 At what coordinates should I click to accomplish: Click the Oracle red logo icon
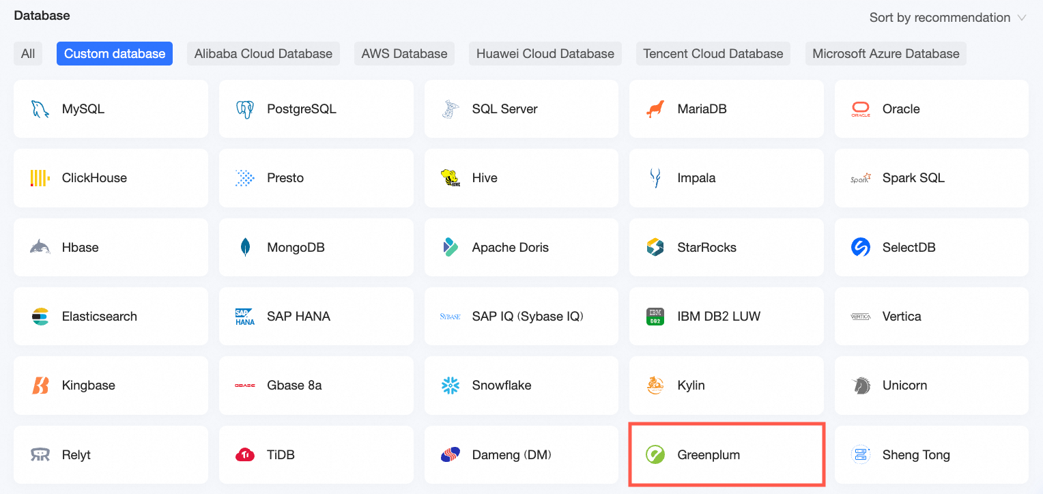tap(861, 109)
